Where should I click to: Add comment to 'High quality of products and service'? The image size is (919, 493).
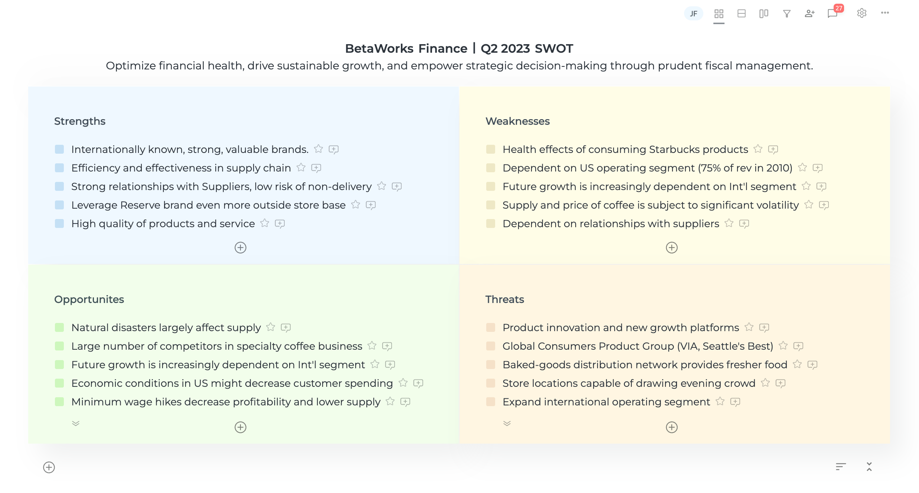click(279, 223)
